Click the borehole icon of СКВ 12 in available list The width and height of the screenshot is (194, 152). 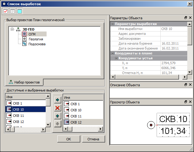pos(9,121)
